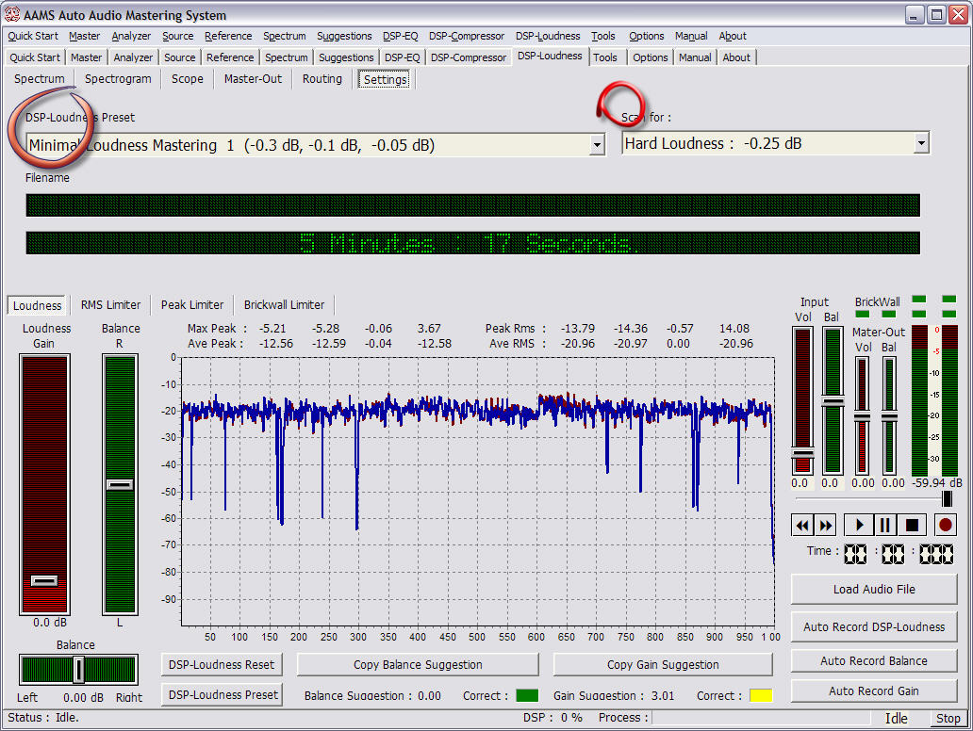The image size is (973, 731).
Task: Open the Options menu
Action: coord(647,36)
